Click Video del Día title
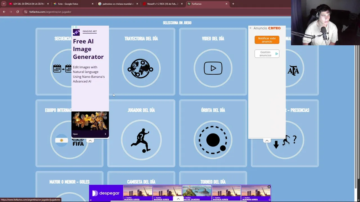The height and width of the screenshot is (202, 360). pyautogui.click(x=213, y=39)
